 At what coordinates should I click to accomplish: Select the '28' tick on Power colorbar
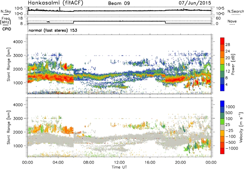228,45
